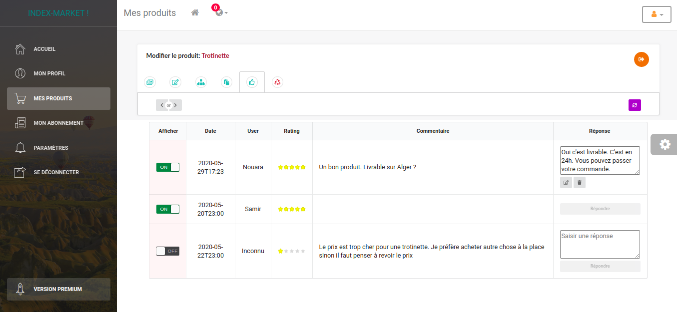Toggle off display of Samir's review

[167, 209]
